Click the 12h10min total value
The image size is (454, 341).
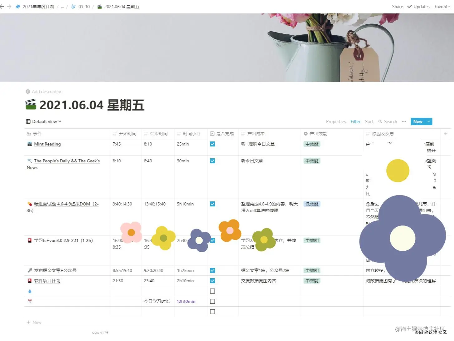pos(186,301)
